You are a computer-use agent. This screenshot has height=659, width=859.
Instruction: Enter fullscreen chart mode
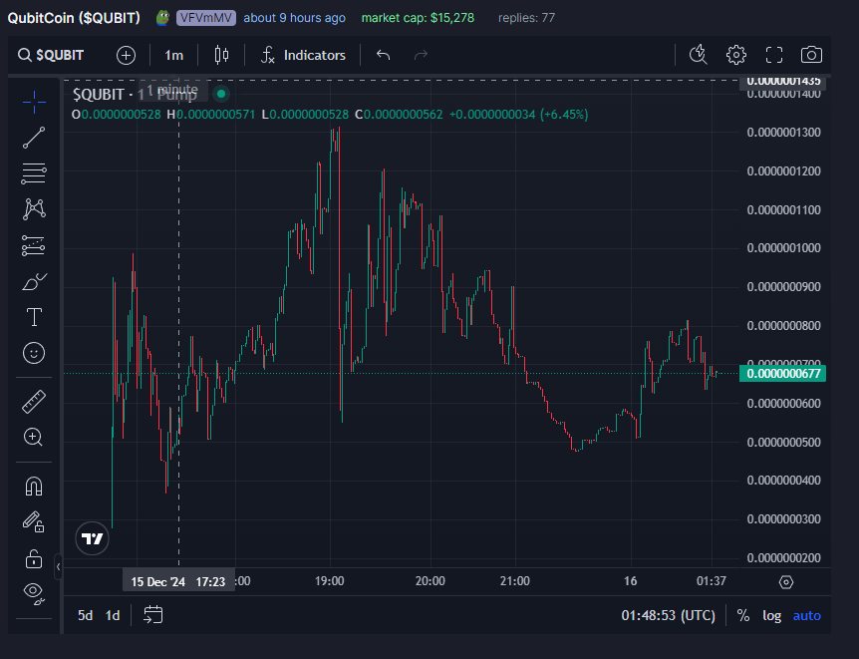coord(774,55)
